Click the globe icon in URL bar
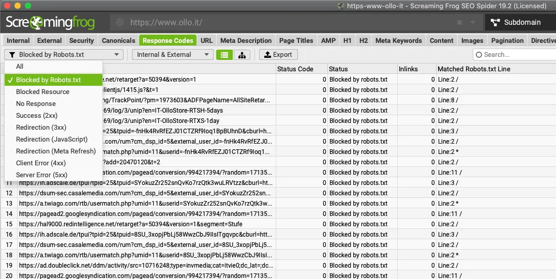Viewport: 556px width, 279px height. (x=120, y=23)
